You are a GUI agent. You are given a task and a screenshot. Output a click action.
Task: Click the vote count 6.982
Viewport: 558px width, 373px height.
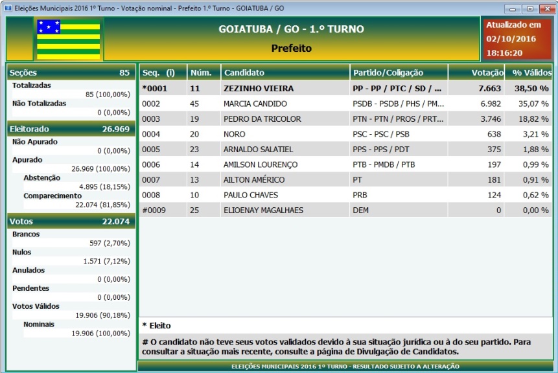click(491, 104)
